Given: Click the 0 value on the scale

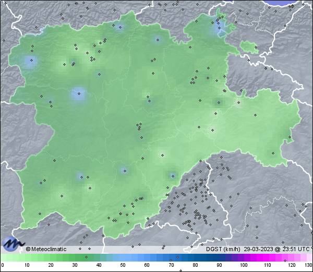Looking at the screenshot, I should pyautogui.click(x=3, y=265).
